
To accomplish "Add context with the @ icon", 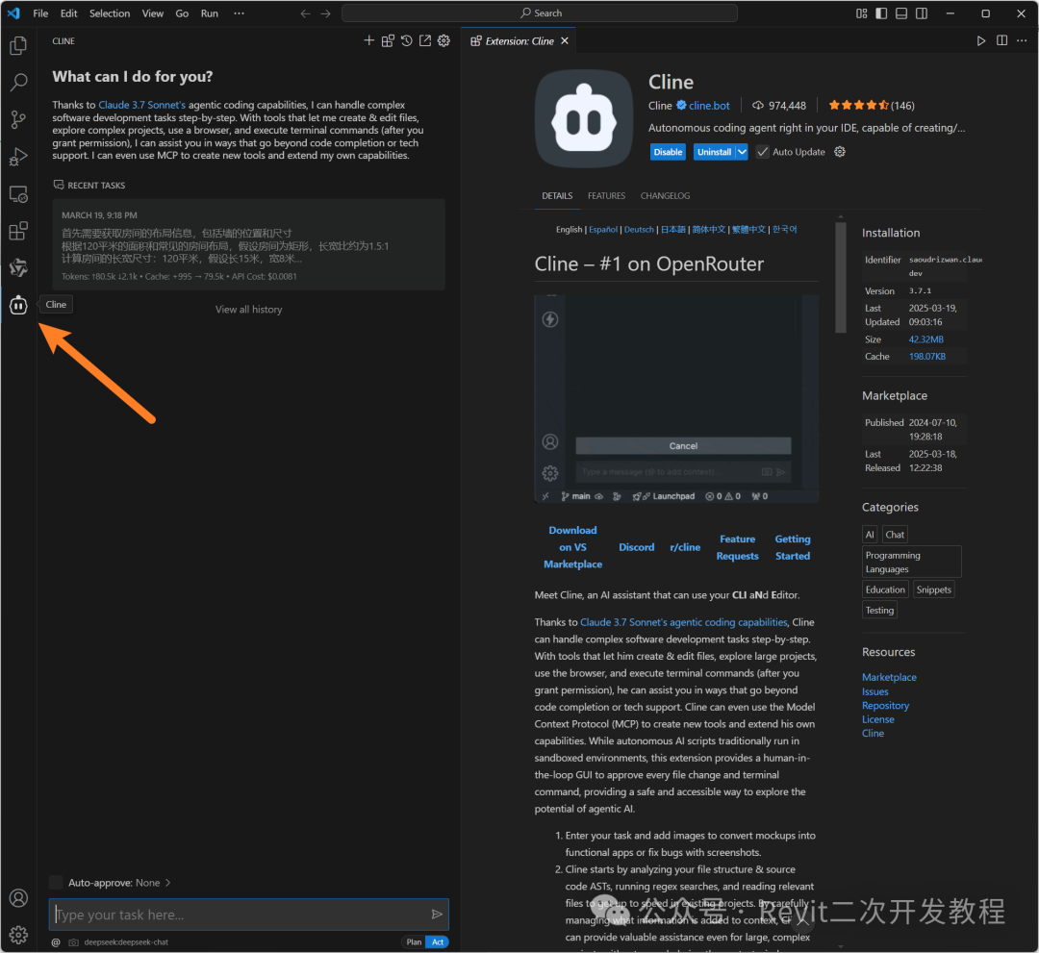I will [56, 941].
